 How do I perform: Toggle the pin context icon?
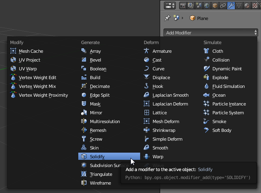pyautogui.click(x=167, y=18)
